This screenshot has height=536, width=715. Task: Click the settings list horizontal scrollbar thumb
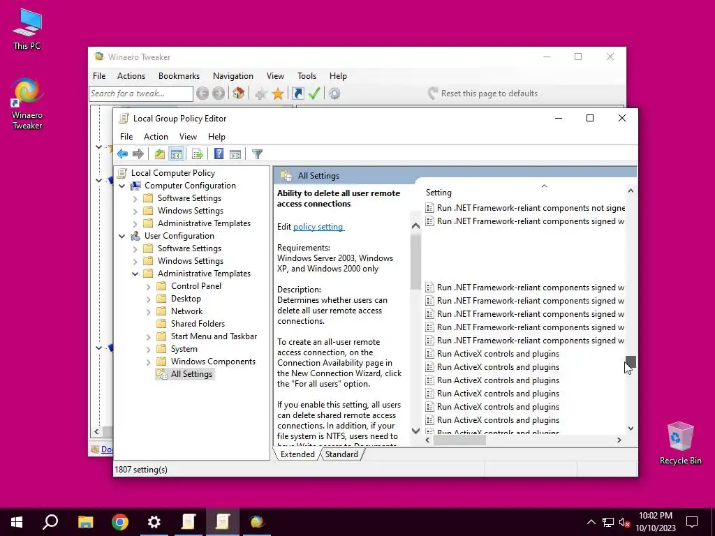point(459,440)
